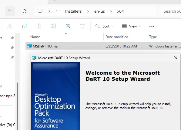181x130 pixels.
Task: Click the Up one level arrow button
Action: tap(10, 11)
